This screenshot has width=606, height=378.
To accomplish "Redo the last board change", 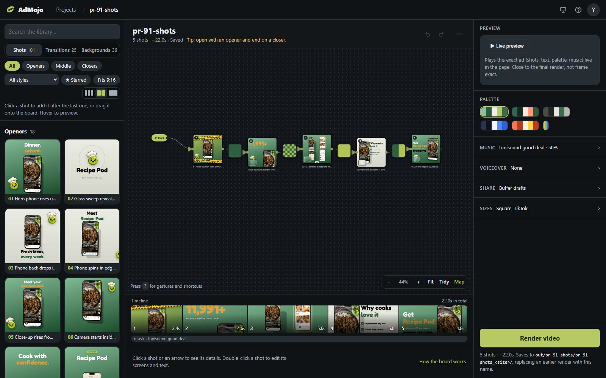I will click(441, 34).
